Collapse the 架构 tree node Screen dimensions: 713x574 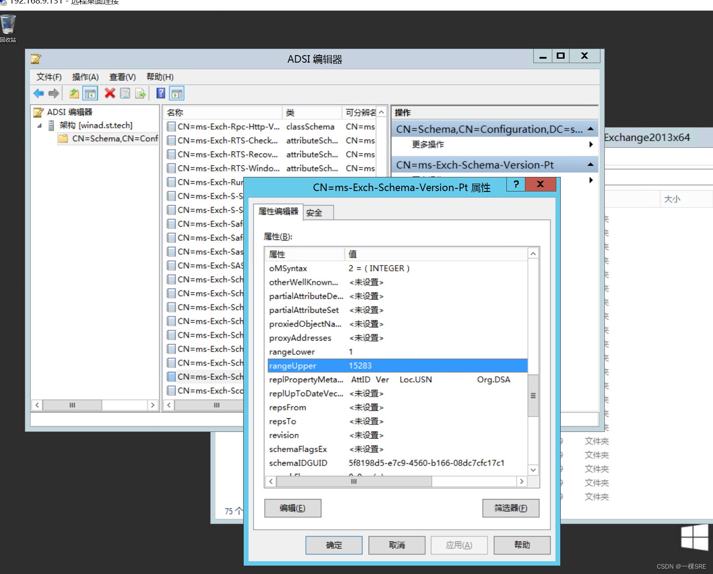click(x=40, y=126)
